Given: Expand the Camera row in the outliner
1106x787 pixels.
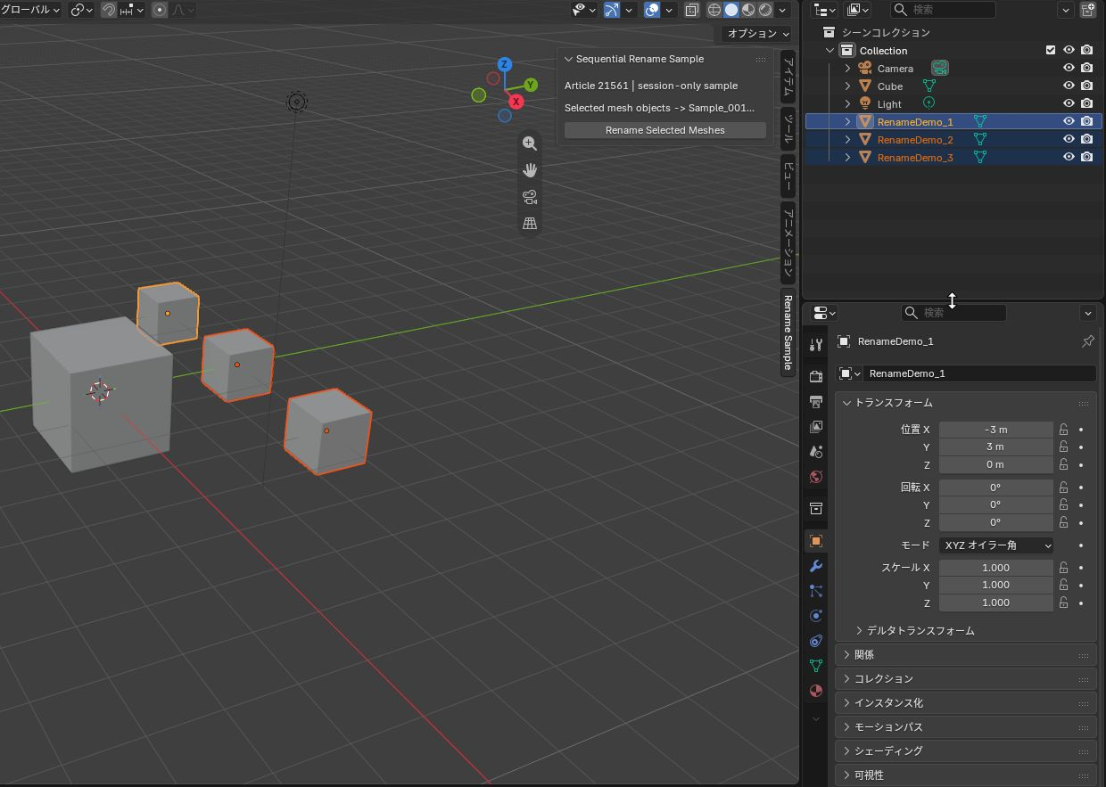Looking at the screenshot, I should (x=847, y=69).
